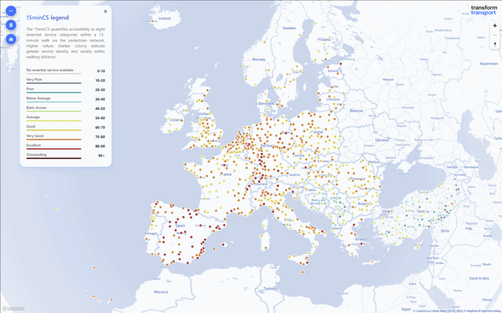
Task: Zoom in the map with plus
Action: (494, 25)
